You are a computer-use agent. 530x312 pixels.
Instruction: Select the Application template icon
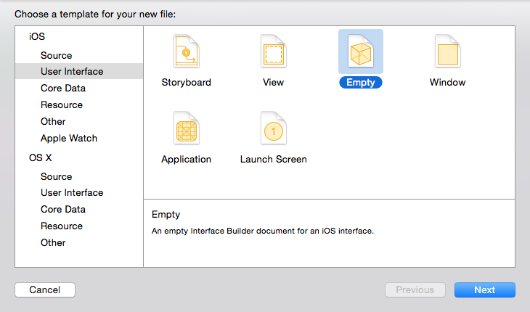187,128
